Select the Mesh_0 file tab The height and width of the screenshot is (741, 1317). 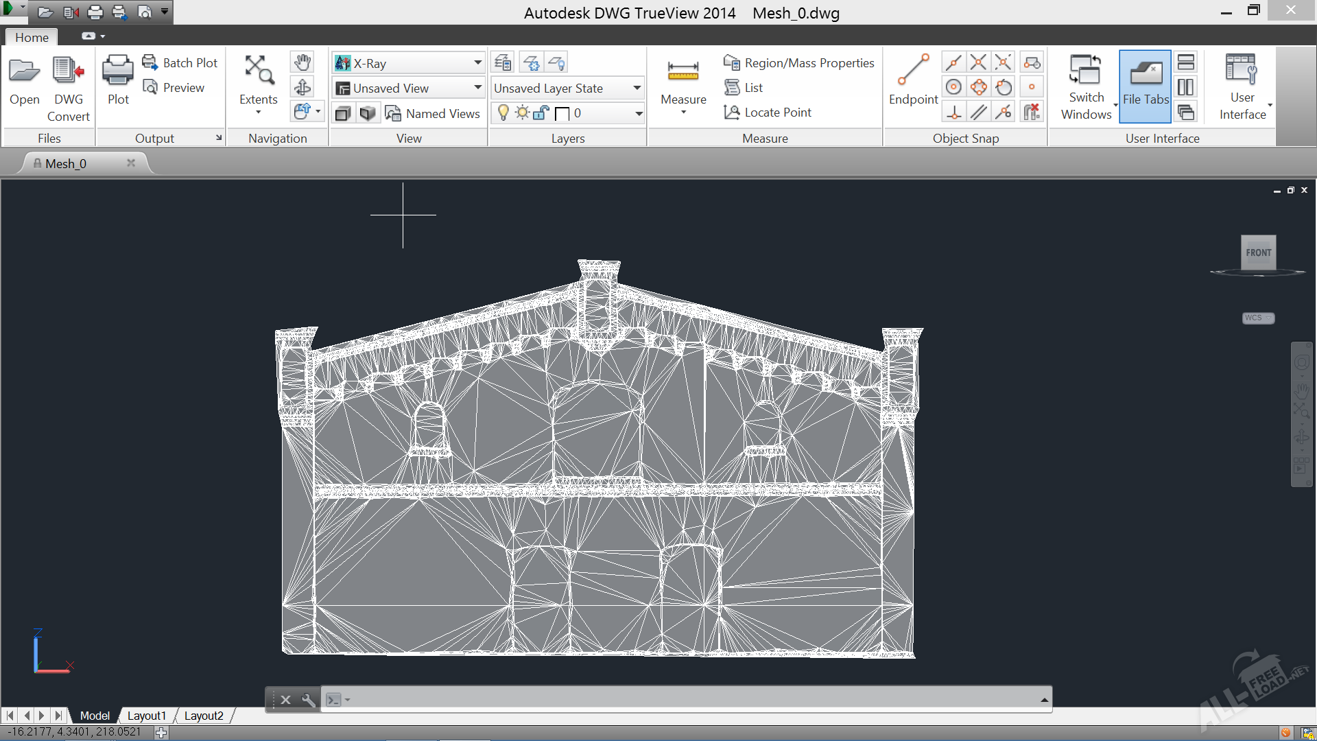pos(66,163)
